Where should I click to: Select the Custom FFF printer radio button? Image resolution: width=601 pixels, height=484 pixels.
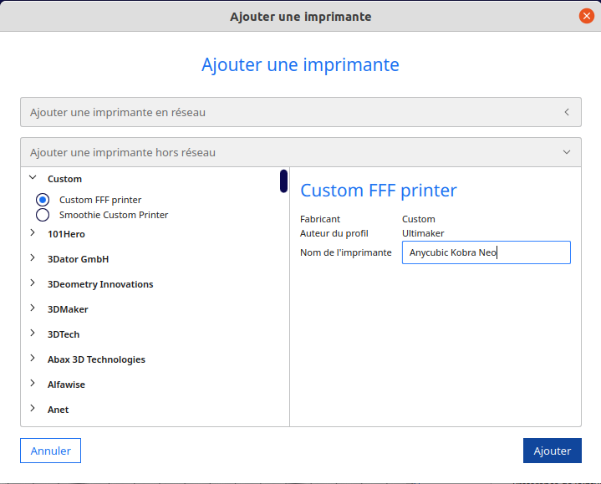pos(43,200)
